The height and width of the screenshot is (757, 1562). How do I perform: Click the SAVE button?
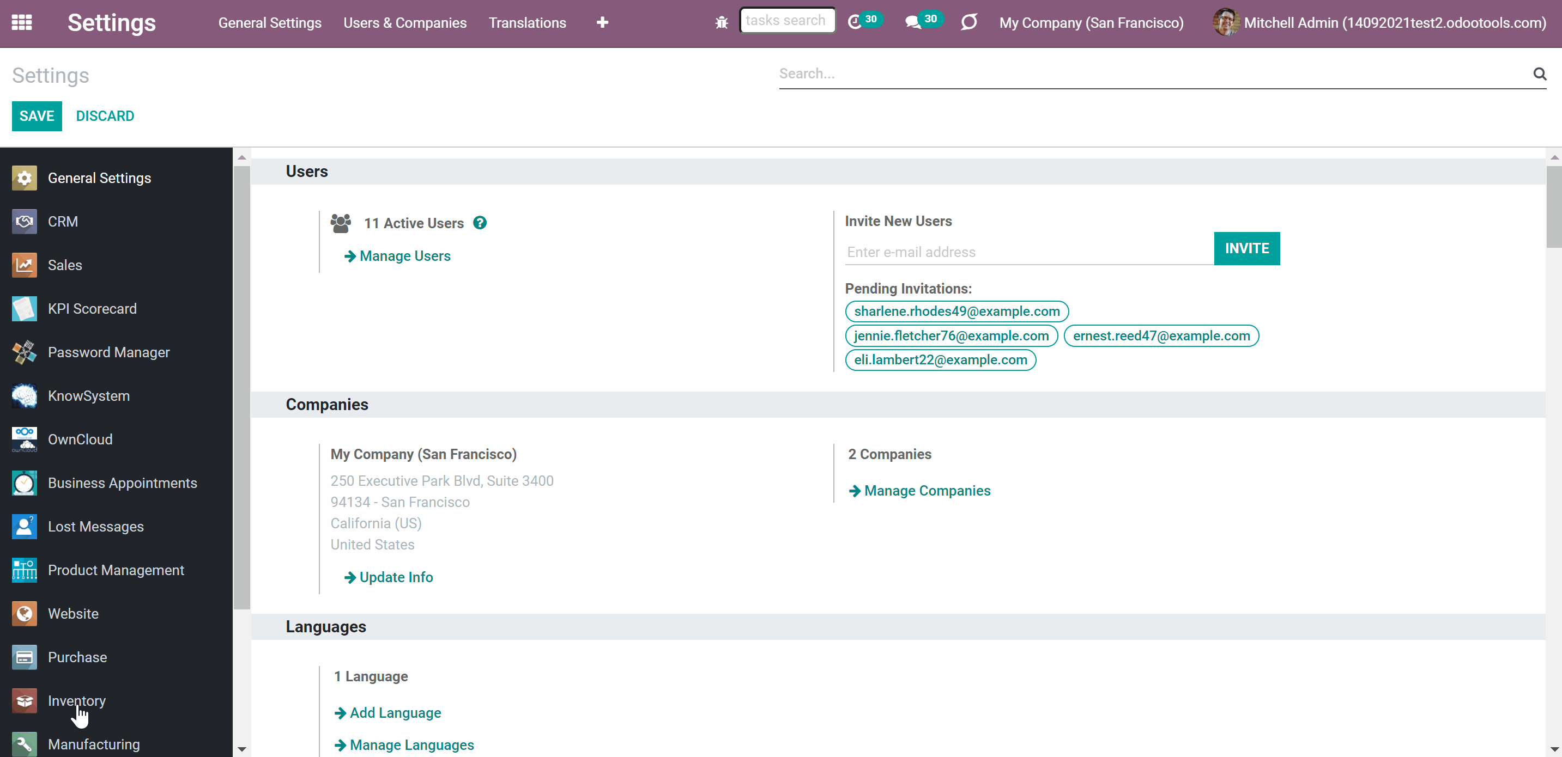pyautogui.click(x=37, y=117)
